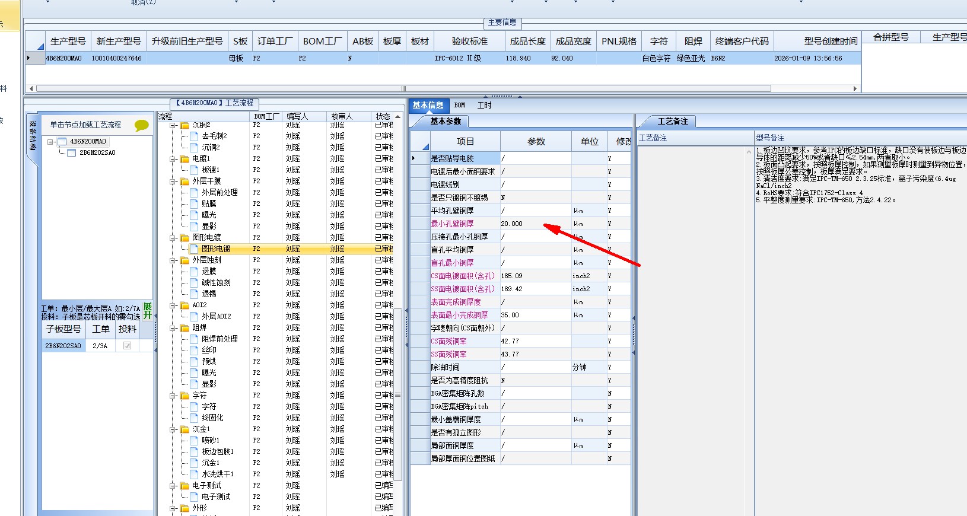Click the document icon of 喷砂1
This screenshot has width=967, height=516.
coord(194,441)
